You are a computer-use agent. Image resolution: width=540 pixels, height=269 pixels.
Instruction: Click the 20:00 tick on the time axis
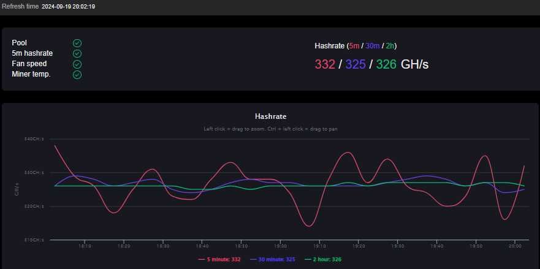(514, 246)
